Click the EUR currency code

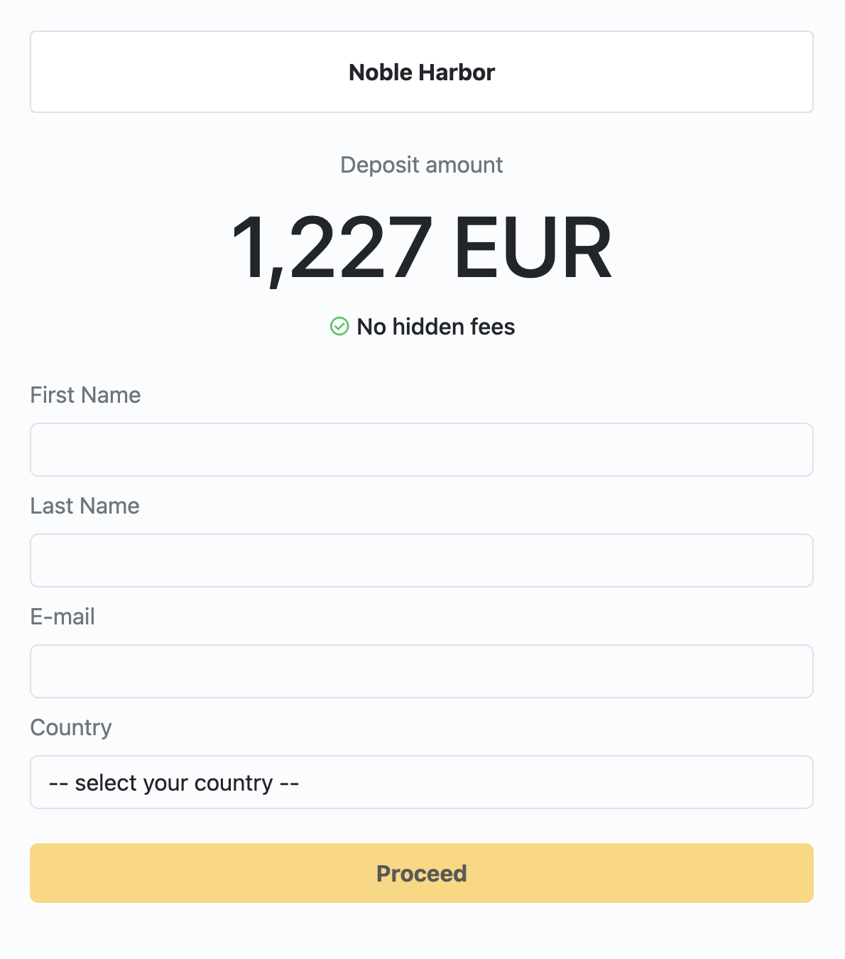tap(533, 249)
